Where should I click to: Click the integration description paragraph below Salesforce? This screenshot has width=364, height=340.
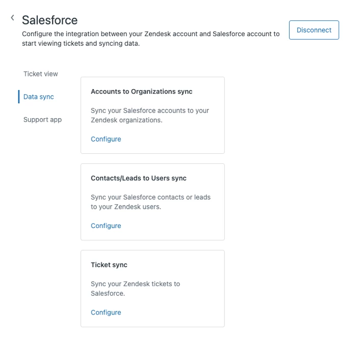tap(150, 39)
